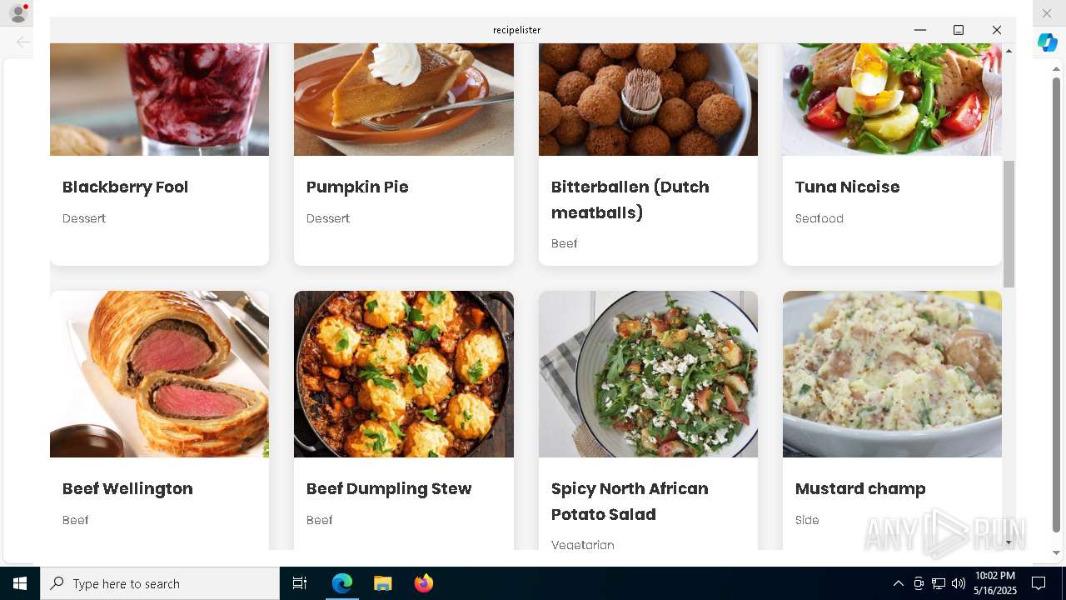The width and height of the screenshot is (1066, 600).
Task: Click in the taskbar search box
Action: (x=160, y=583)
